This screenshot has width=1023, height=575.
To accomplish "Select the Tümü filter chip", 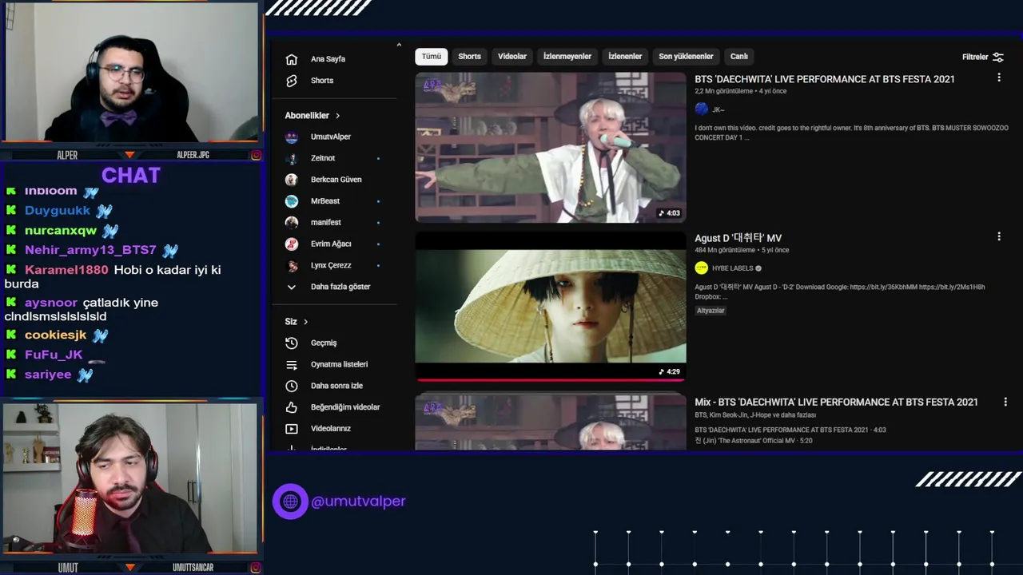I will tap(432, 57).
